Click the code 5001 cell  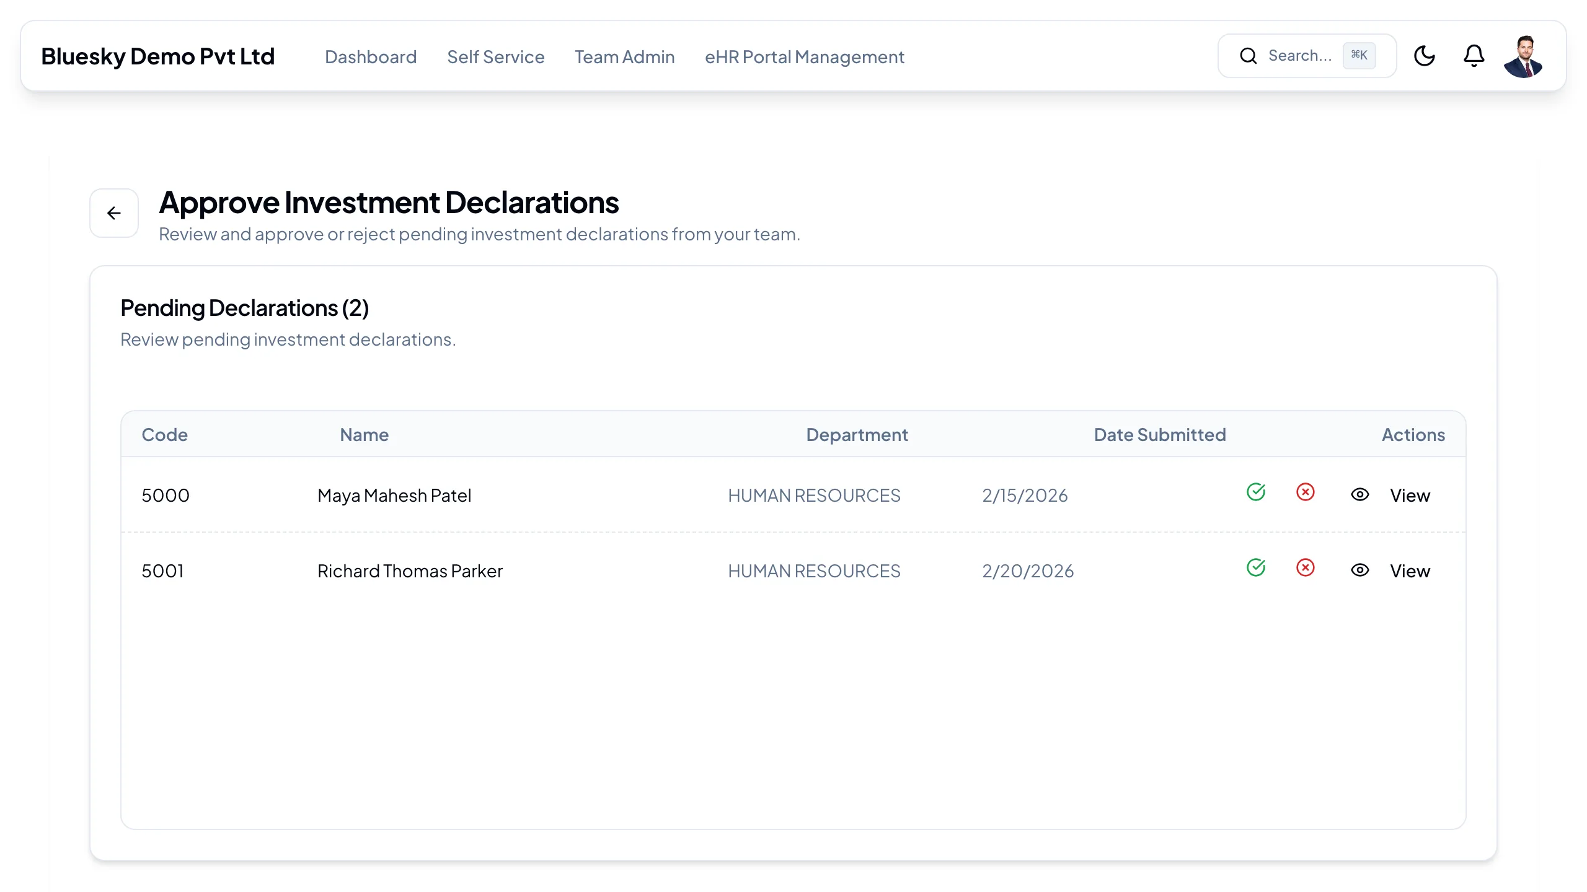(x=163, y=571)
